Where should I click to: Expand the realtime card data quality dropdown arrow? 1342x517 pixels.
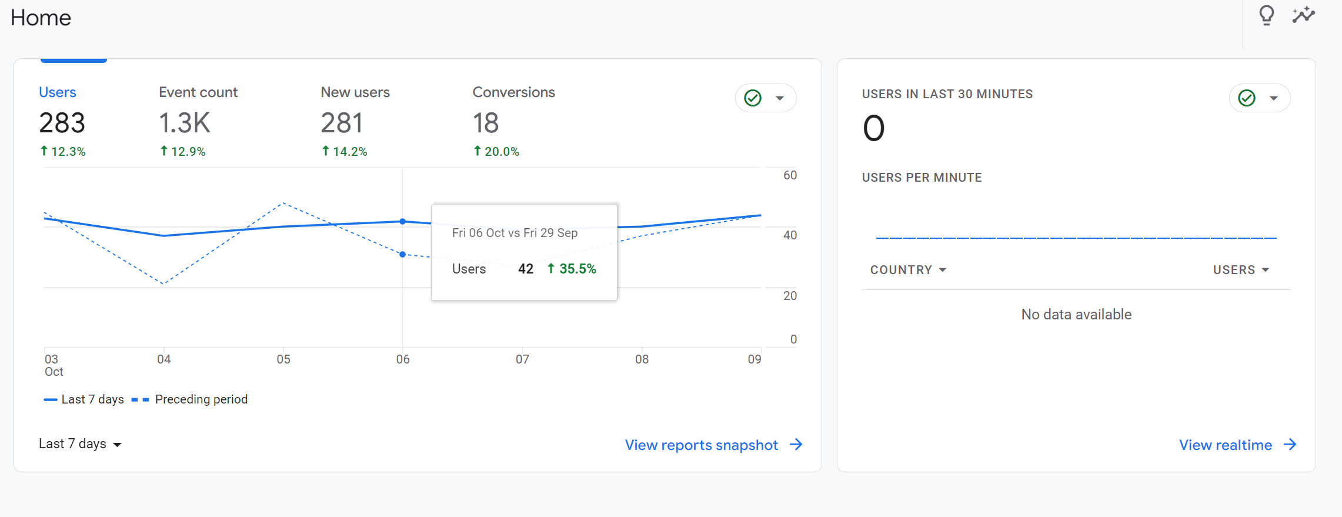1274,98
